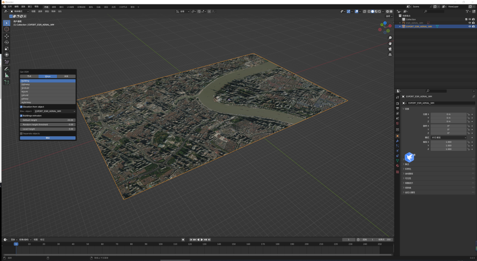
Task: Choose the Measure tool in the left toolbar
Action: pos(7,75)
